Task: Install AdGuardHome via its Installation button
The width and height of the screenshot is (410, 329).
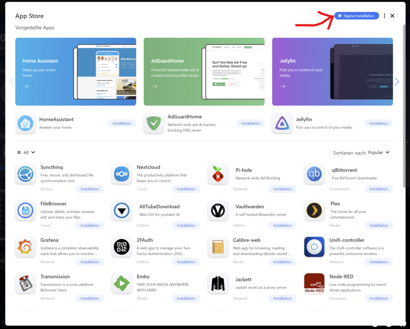Action: [250, 124]
